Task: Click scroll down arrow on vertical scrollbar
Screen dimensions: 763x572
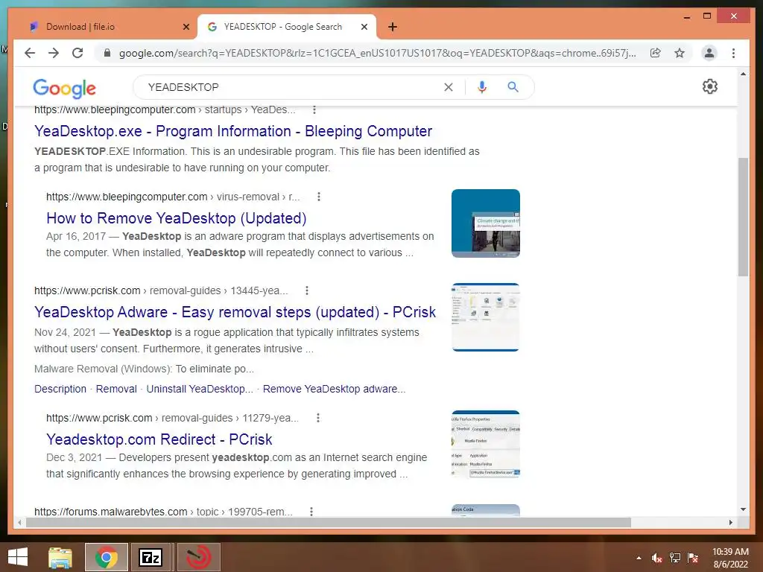Action: tap(743, 509)
